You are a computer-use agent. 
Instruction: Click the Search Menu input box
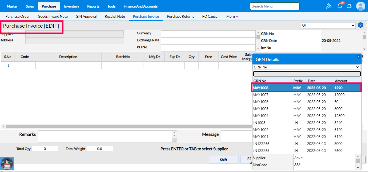pos(275,6)
